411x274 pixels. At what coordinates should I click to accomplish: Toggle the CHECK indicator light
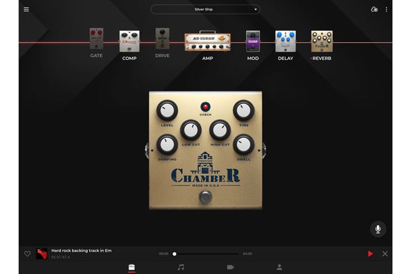[205, 107]
